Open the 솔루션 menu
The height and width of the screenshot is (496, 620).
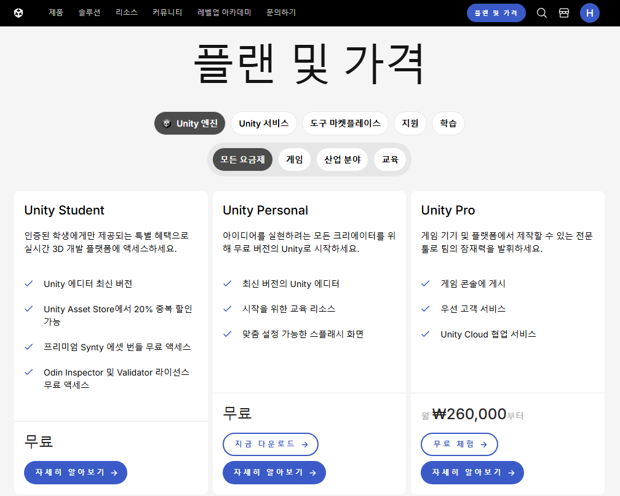click(89, 13)
